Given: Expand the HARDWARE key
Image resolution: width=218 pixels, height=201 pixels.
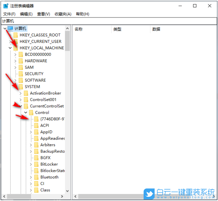Looking at the screenshot, I should coord(15,61).
